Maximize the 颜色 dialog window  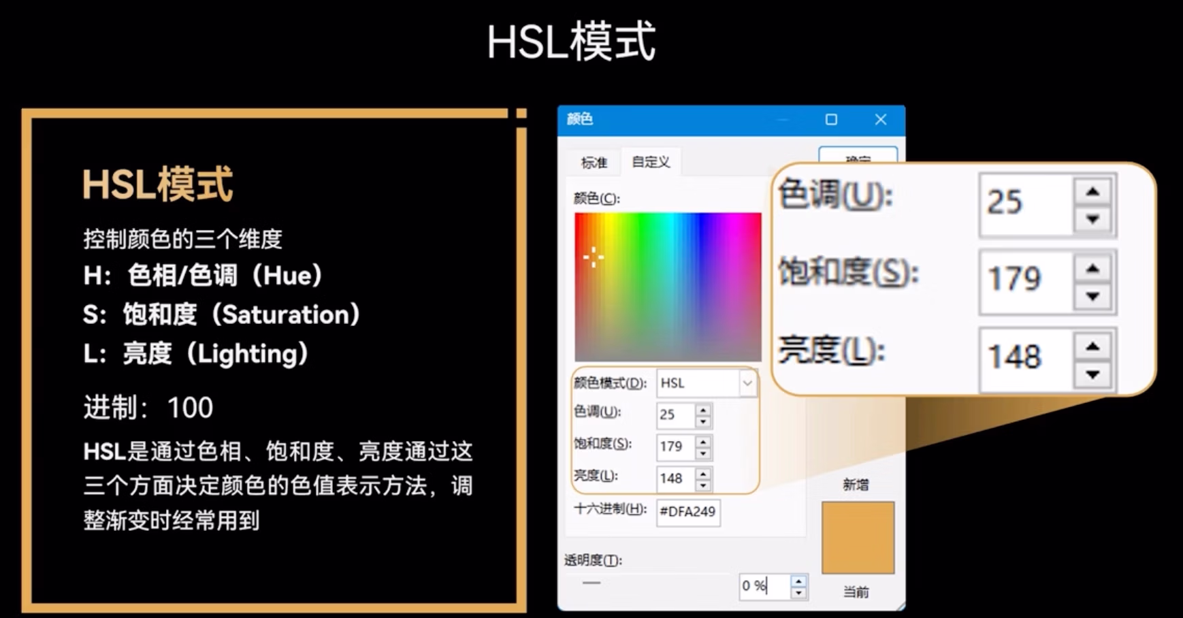tap(831, 120)
